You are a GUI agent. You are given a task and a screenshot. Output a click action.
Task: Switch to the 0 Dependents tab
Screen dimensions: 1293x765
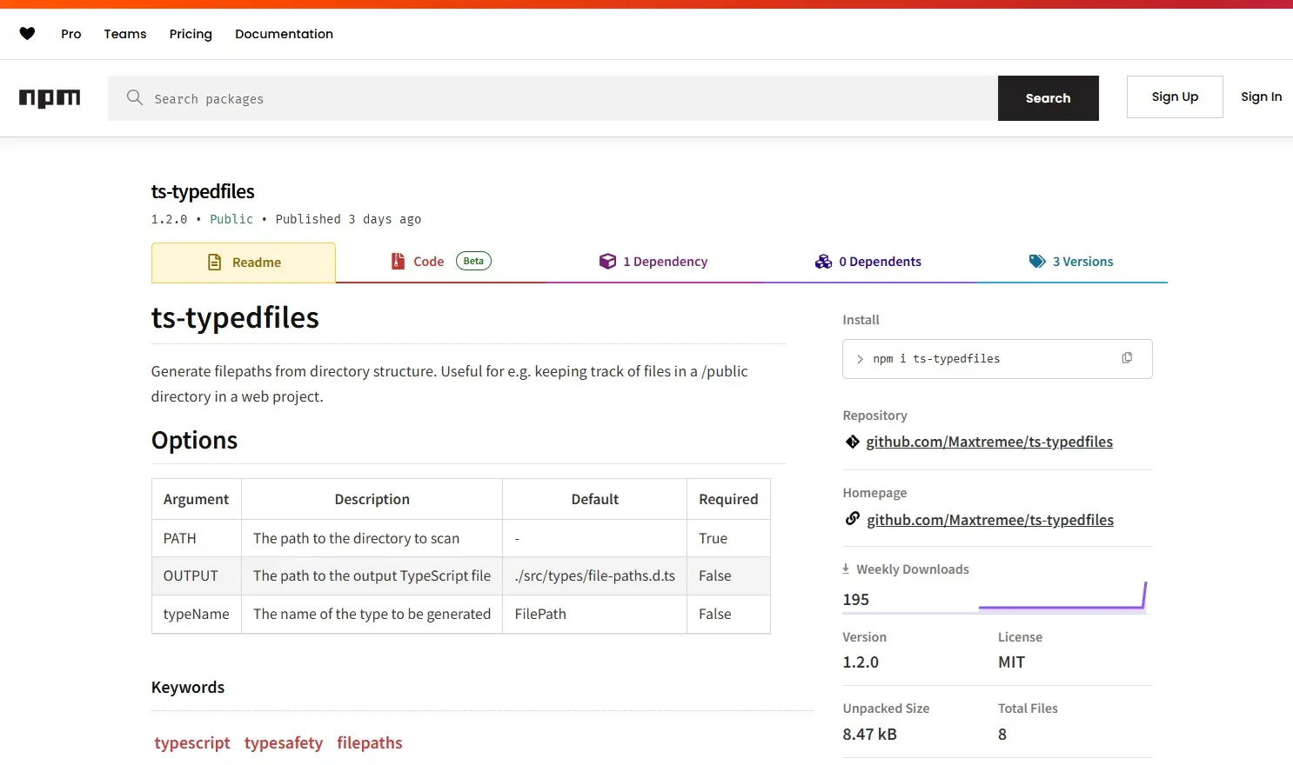[x=868, y=262]
